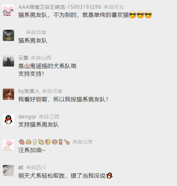The width and height of the screenshot is (177, 186).
Task: Click the dengqr username
Action: 27,117
